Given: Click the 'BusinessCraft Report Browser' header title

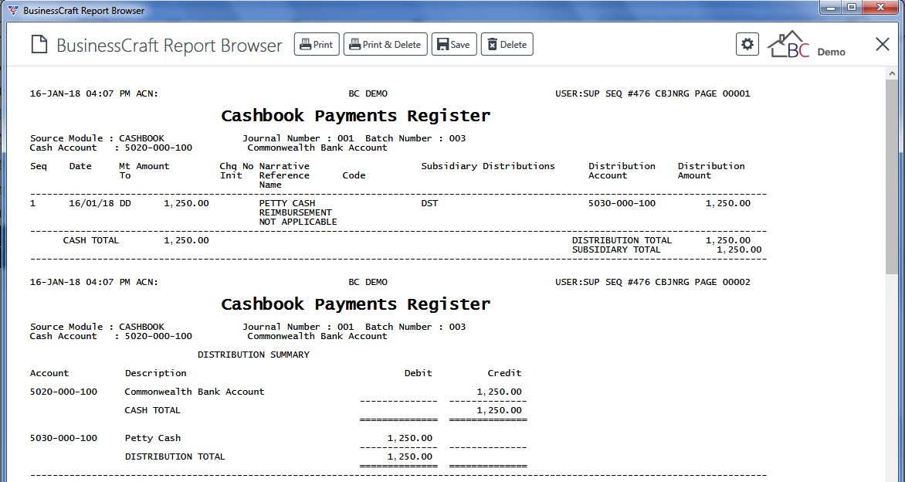Looking at the screenshot, I should click(x=170, y=45).
